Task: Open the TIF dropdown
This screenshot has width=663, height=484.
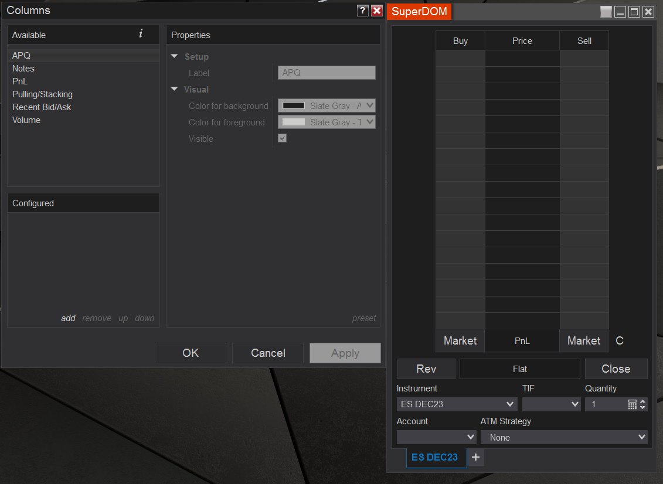Action: point(551,404)
